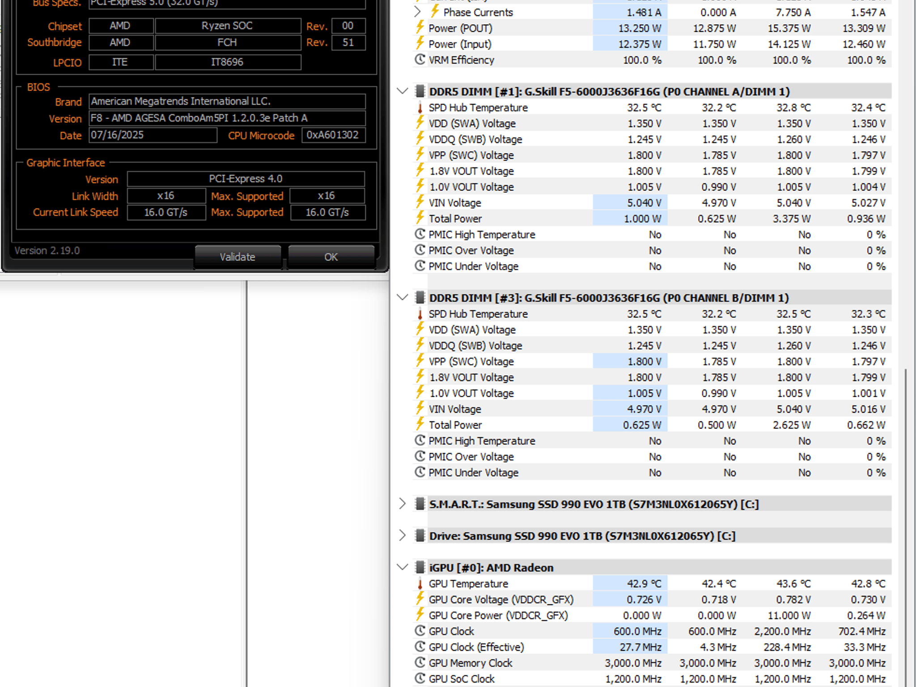Click the chip icon of S.M.A.R.T. Samsung SSD
The width and height of the screenshot is (916, 687).
[420, 504]
